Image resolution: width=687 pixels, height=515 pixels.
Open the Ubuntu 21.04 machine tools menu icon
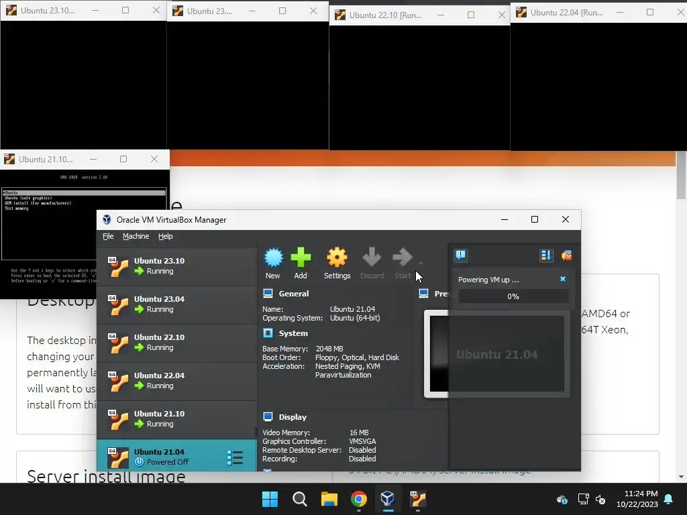pos(235,457)
